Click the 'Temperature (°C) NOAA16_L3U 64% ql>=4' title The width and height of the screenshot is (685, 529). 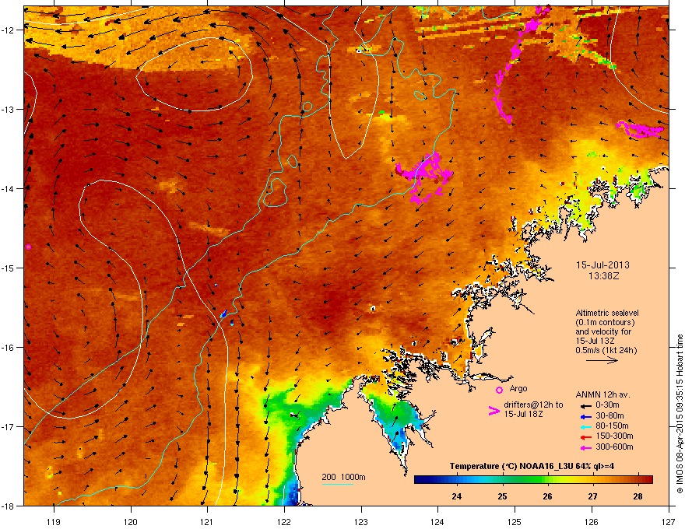(x=532, y=466)
